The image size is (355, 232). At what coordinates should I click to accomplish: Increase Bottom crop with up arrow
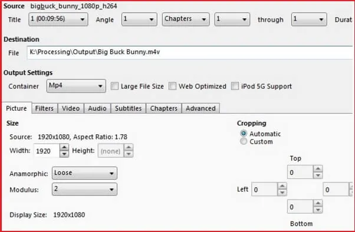[x=318, y=203]
